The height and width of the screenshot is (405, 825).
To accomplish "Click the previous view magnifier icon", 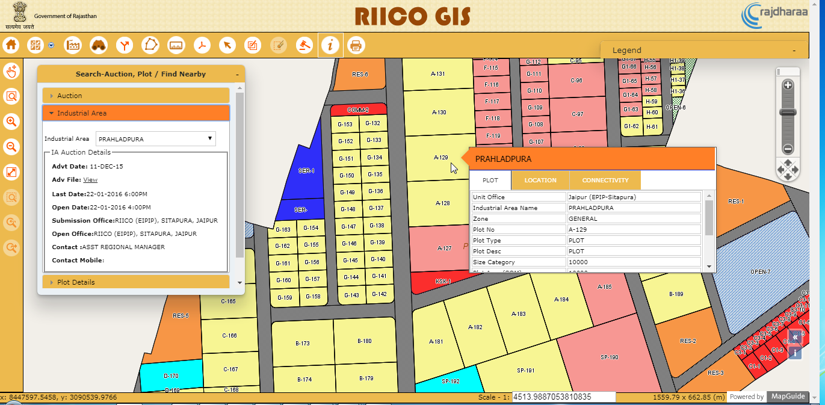I will click(x=11, y=222).
